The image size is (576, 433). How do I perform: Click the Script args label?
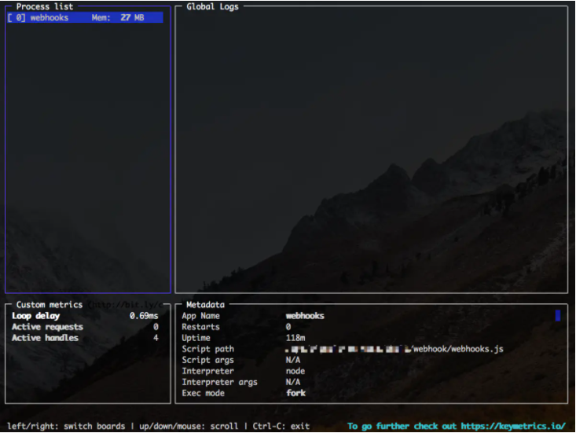208,360
